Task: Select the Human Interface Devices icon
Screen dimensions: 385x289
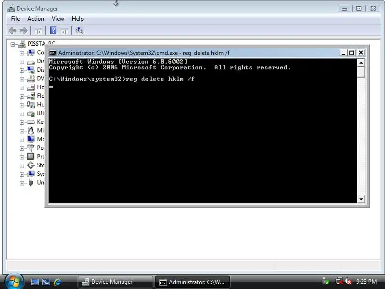Action: 31,105
